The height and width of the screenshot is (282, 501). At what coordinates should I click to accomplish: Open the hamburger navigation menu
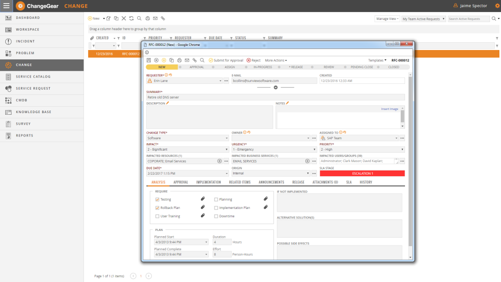click(x=6, y=6)
